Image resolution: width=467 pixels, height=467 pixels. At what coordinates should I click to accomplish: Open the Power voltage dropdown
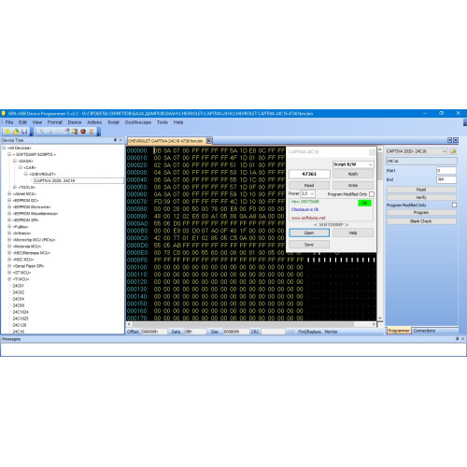point(307,193)
